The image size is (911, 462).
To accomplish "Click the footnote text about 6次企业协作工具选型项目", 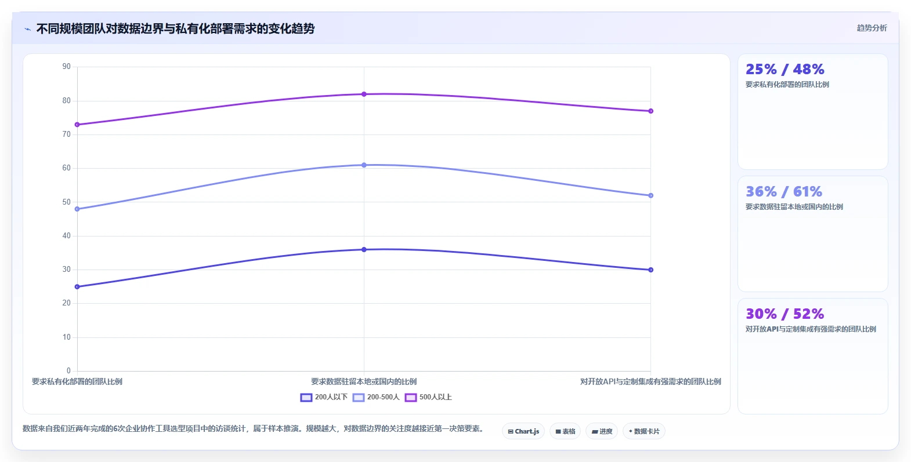I will 254,428.
